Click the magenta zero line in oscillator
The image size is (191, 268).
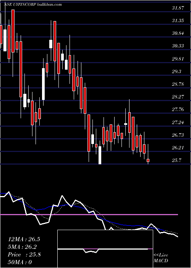(x=89, y=214)
